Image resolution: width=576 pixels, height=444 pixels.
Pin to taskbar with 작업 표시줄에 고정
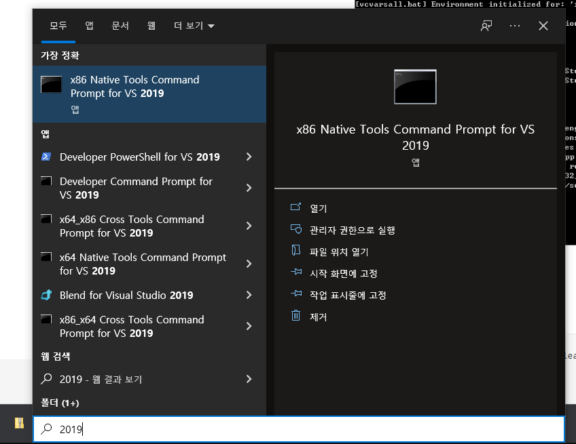point(348,295)
